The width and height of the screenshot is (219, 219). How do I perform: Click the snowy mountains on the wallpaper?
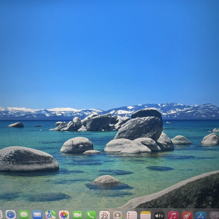109,111
